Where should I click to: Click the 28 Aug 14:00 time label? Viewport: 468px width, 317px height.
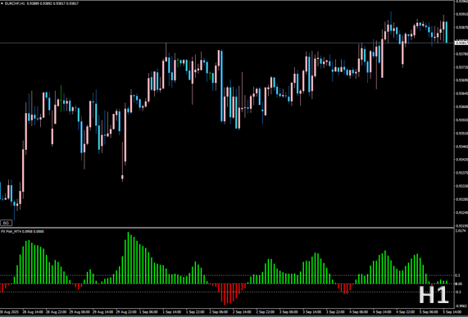coord(33,312)
